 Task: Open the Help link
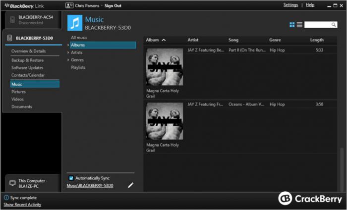tap(310, 5)
